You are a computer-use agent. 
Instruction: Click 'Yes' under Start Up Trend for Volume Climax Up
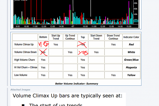pyautogui.click(x=56, y=44)
